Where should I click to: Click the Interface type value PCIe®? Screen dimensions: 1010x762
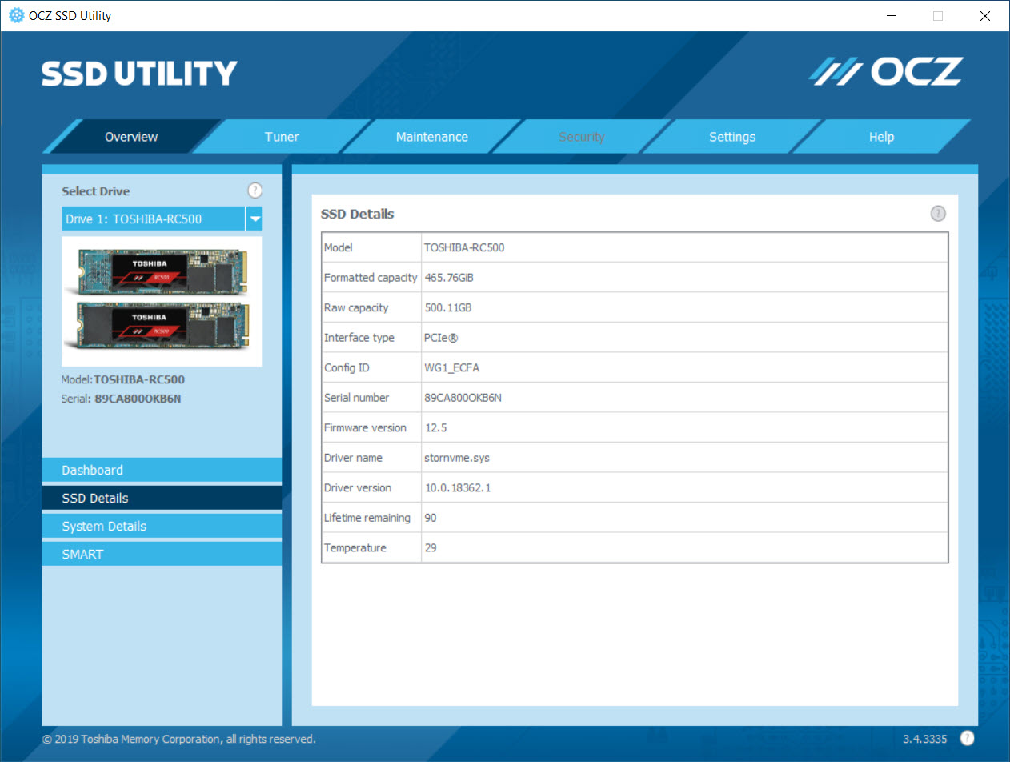pos(441,338)
